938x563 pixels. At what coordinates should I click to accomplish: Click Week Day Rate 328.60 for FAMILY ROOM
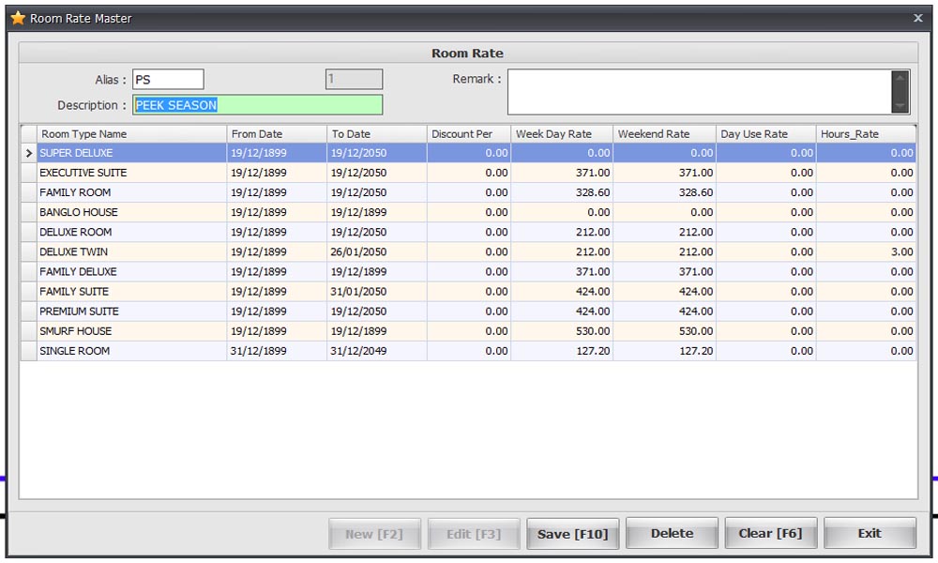(562, 192)
